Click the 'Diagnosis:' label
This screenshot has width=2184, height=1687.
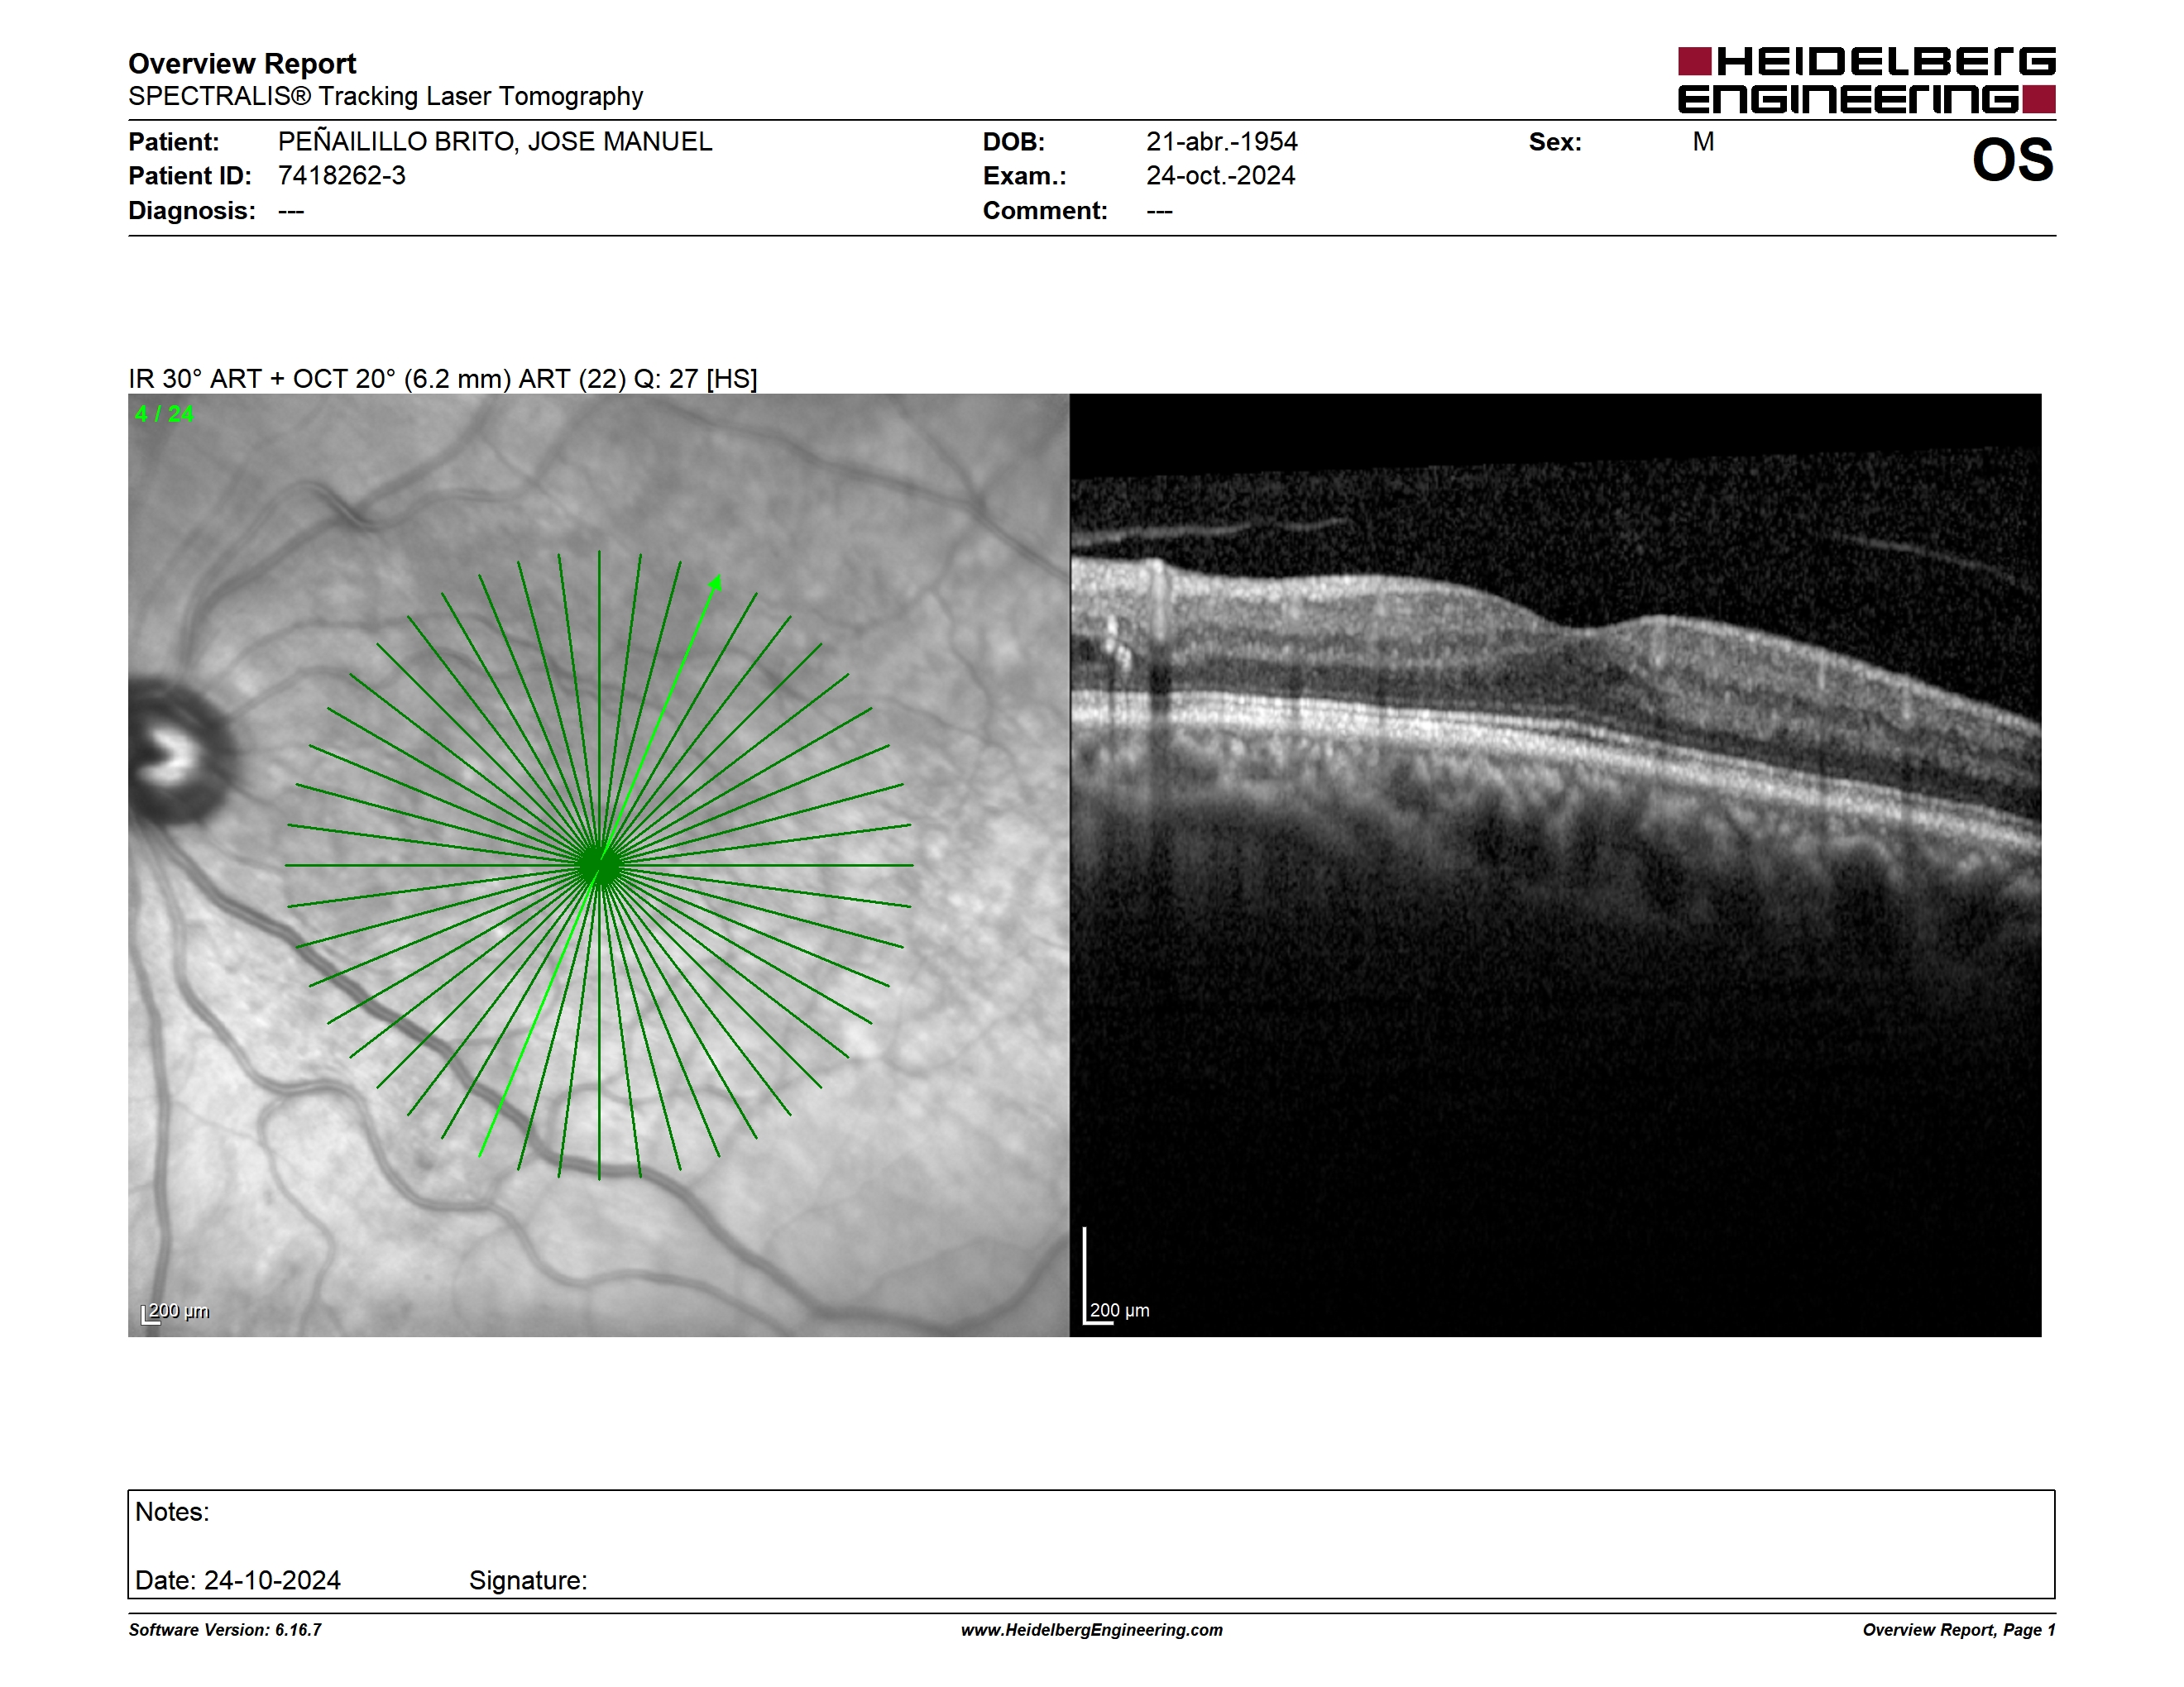[191, 211]
